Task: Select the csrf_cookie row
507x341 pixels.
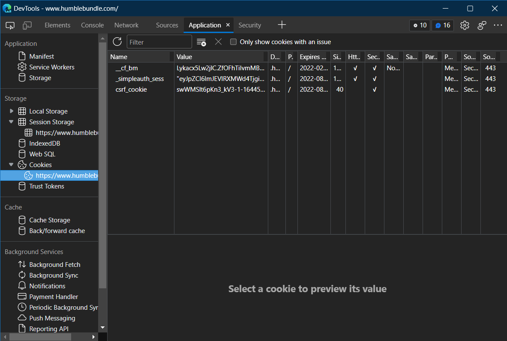Action: [x=307, y=89]
